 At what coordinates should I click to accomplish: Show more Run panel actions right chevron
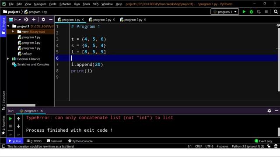click(18, 135)
